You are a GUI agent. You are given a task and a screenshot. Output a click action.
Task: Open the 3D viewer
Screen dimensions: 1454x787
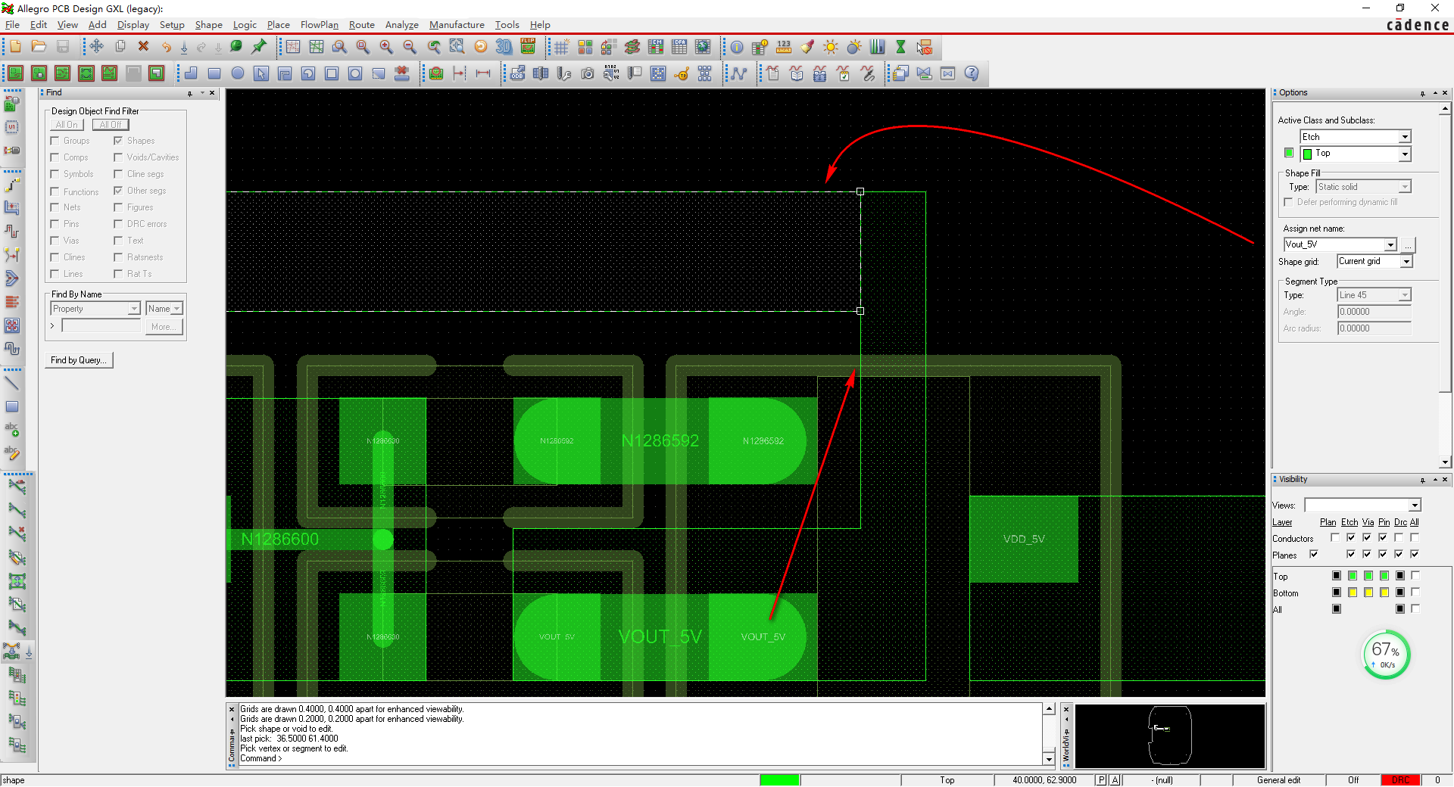(x=504, y=47)
